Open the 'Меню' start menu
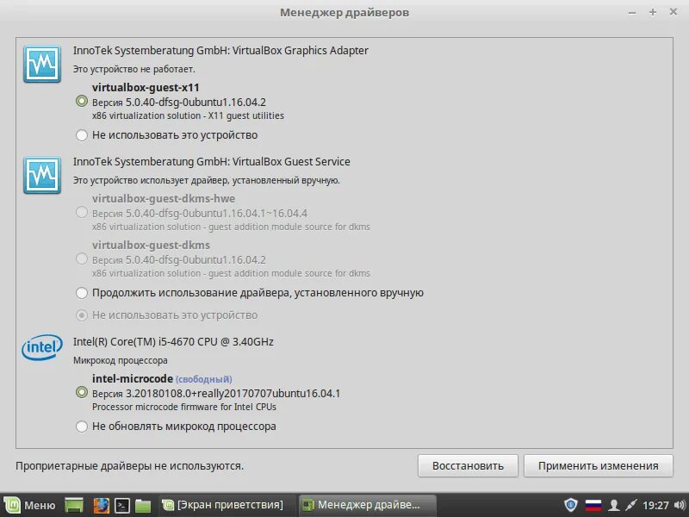 coord(30,505)
